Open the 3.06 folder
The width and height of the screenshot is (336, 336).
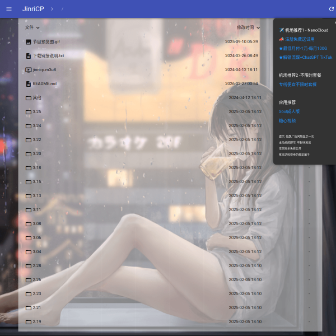click(37, 237)
